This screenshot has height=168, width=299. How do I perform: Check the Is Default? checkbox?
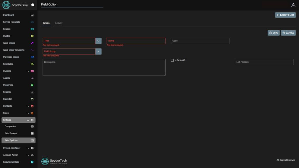172,60
